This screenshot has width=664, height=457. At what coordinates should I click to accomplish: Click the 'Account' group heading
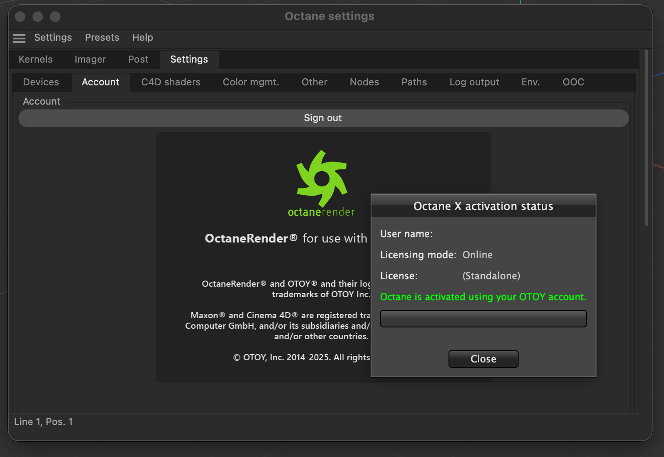[42, 102]
